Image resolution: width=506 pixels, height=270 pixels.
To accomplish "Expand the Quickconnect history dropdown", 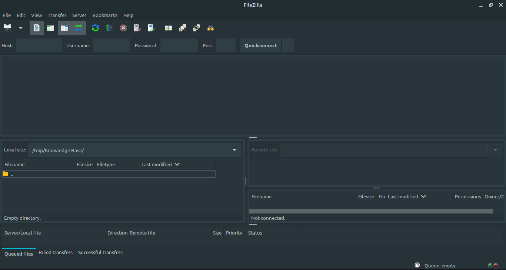I will (x=288, y=45).
